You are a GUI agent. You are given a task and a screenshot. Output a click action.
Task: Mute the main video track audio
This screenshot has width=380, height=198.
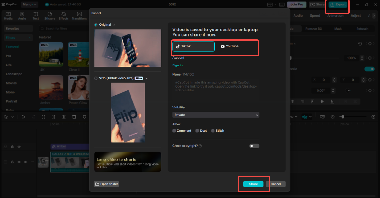26,162
